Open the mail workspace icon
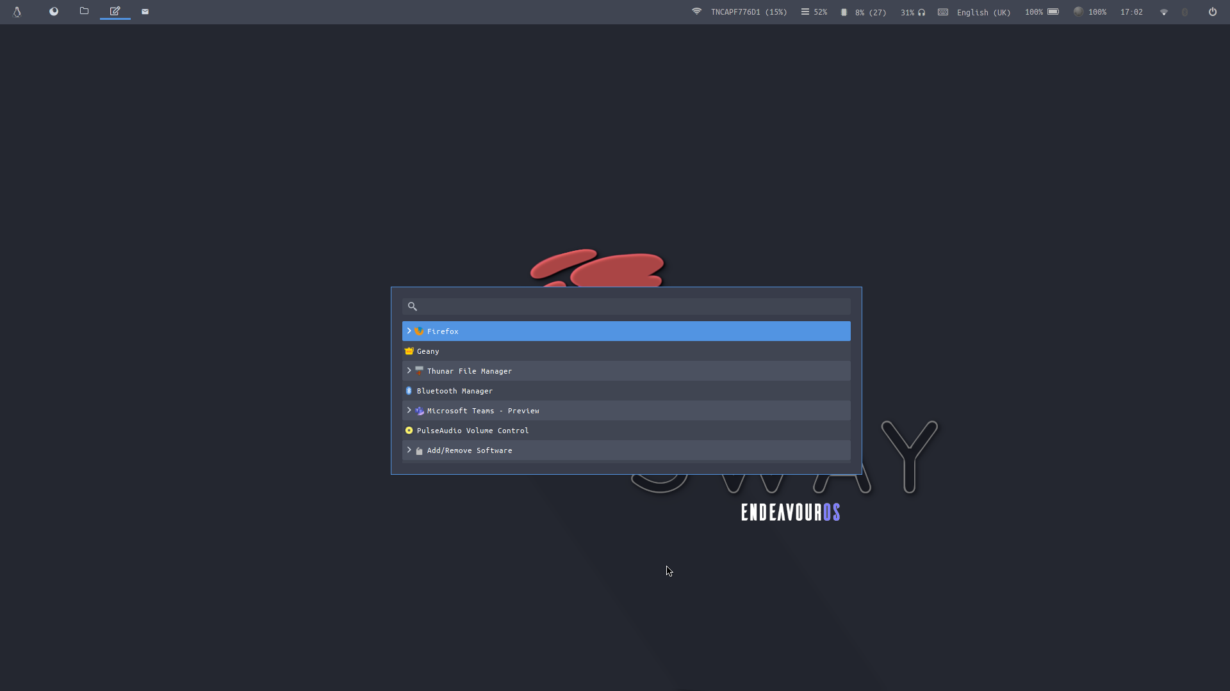 [145, 12]
